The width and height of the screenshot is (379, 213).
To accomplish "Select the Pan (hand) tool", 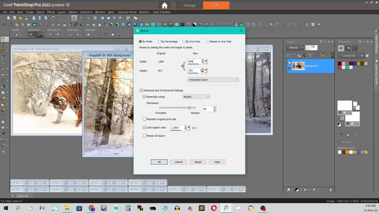I will pos(3,39).
